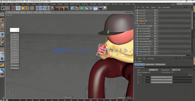Open Bookmarks menu in Object Manager
Image resolution: width=195 pixels, height=101 pixels.
(x=166, y=7)
